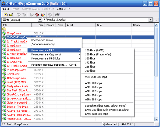The image size is (160, 127).
Task: Click the disc icon beside CDonPC.ru.mp3.wav
Action: click(4, 94)
